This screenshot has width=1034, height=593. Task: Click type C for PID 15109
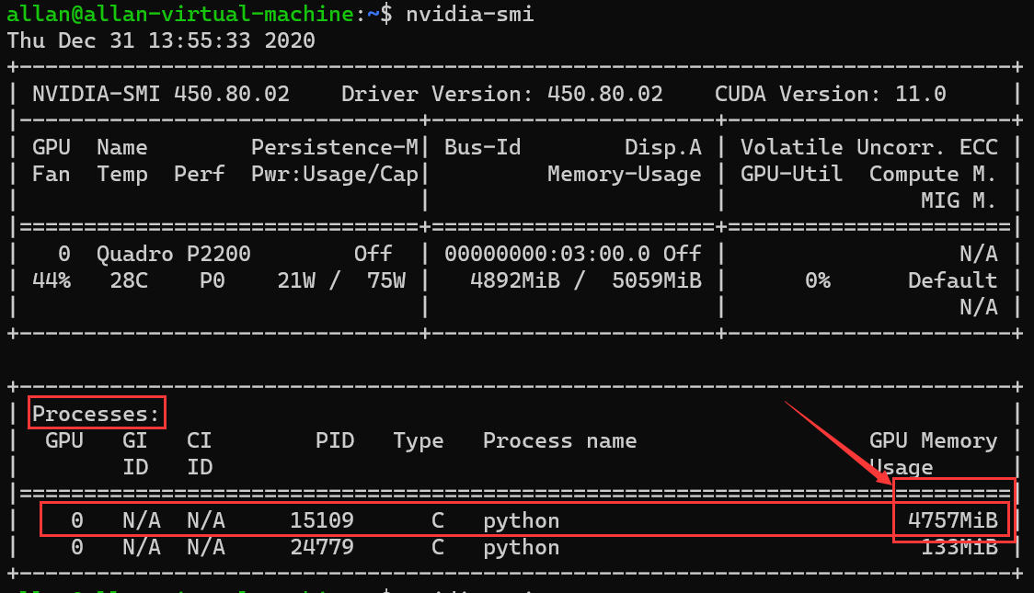(438, 520)
